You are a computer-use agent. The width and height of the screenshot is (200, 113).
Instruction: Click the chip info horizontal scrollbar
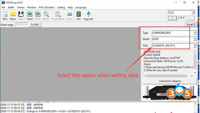pyautogui.click(x=167, y=76)
